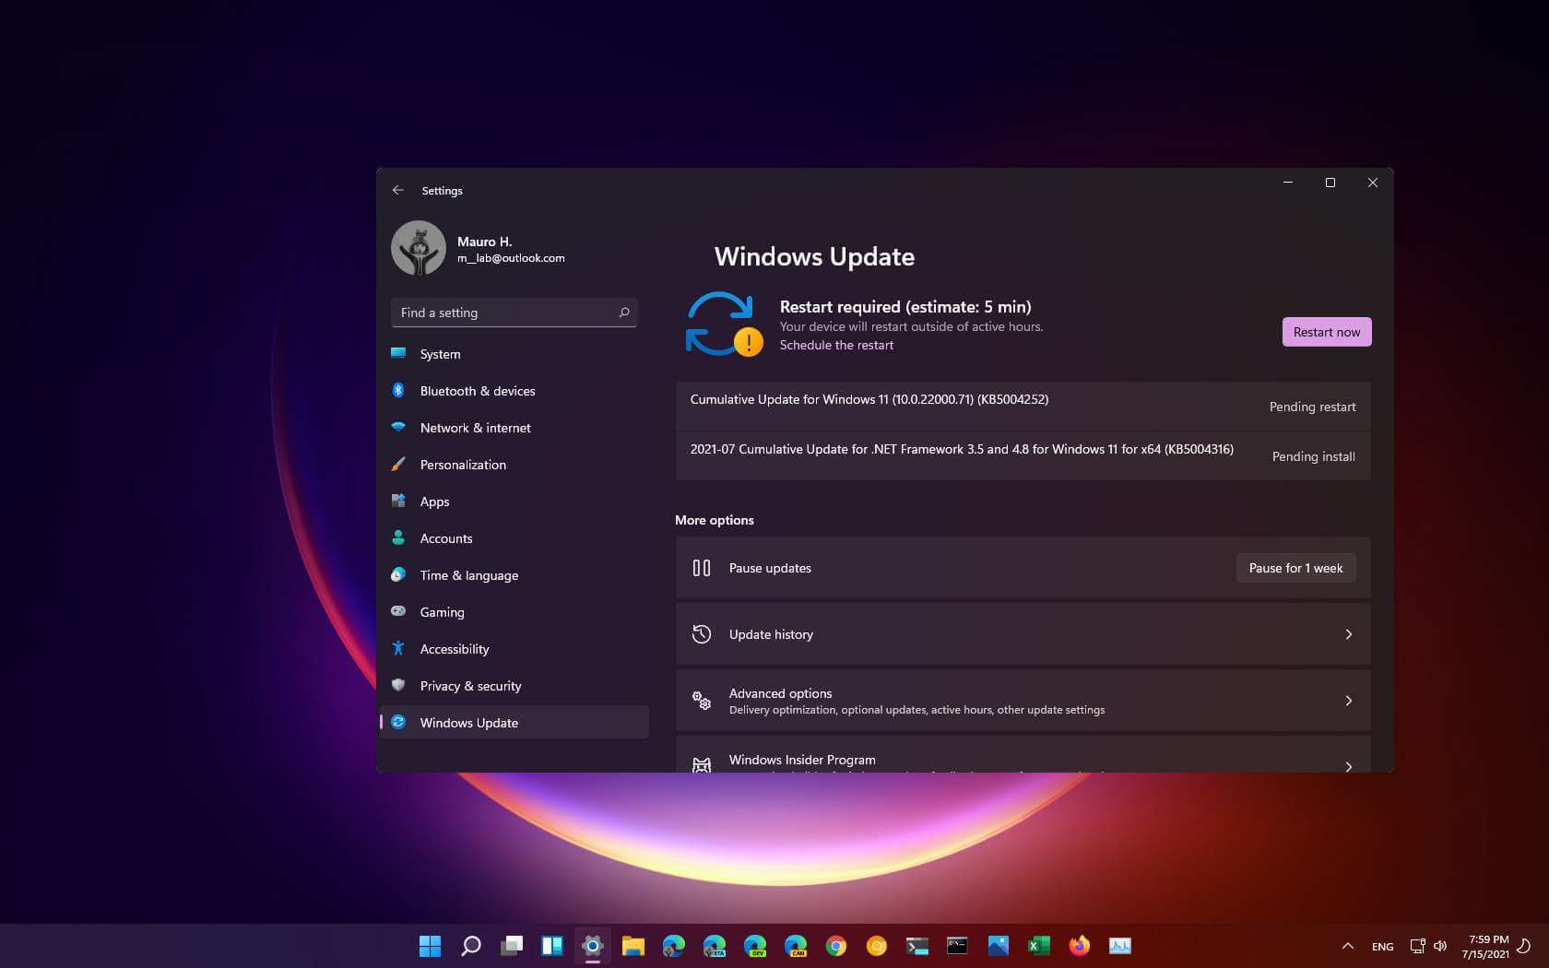Expand the Windows Insider Program section
The image size is (1549, 968).
1349,766
